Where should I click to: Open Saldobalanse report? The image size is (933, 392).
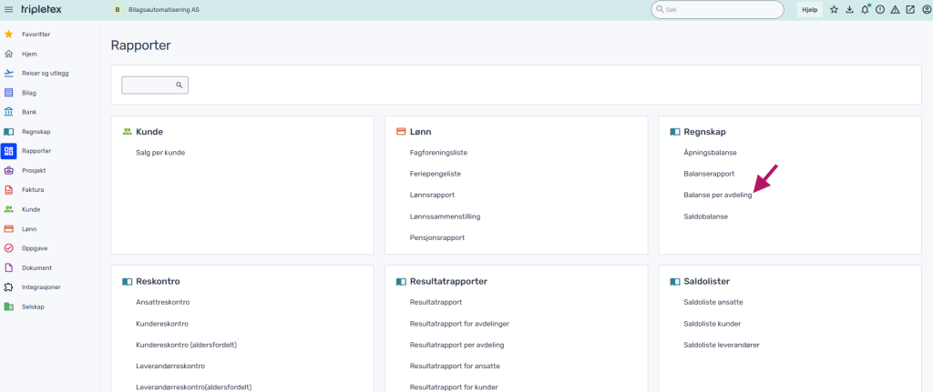click(x=706, y=216)
